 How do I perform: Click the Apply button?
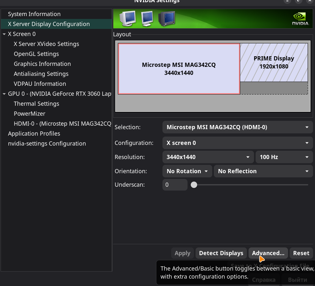pos(182,253)
